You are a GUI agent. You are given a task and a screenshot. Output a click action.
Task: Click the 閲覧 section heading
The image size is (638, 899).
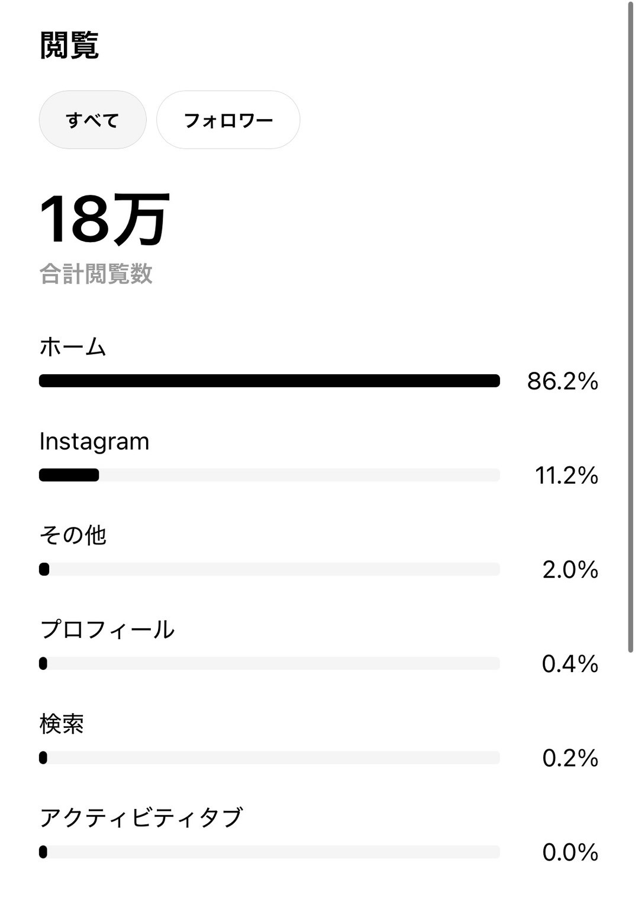[69, 46]
